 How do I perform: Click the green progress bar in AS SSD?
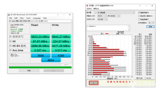40,67
